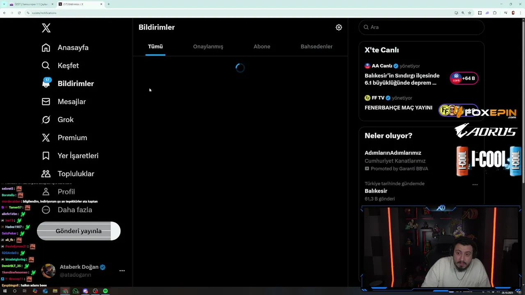Click the FF TV avatar icon

click(x=367, y=98)
